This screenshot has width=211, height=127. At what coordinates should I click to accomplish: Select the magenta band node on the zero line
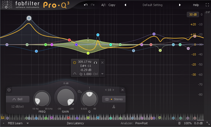pyautogui.click(x=52, y=45)
